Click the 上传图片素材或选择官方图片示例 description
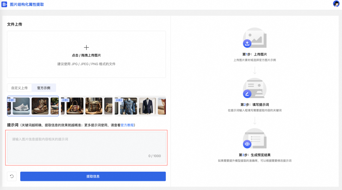Screen dimensions: 342x190 [x=255, y=60]
